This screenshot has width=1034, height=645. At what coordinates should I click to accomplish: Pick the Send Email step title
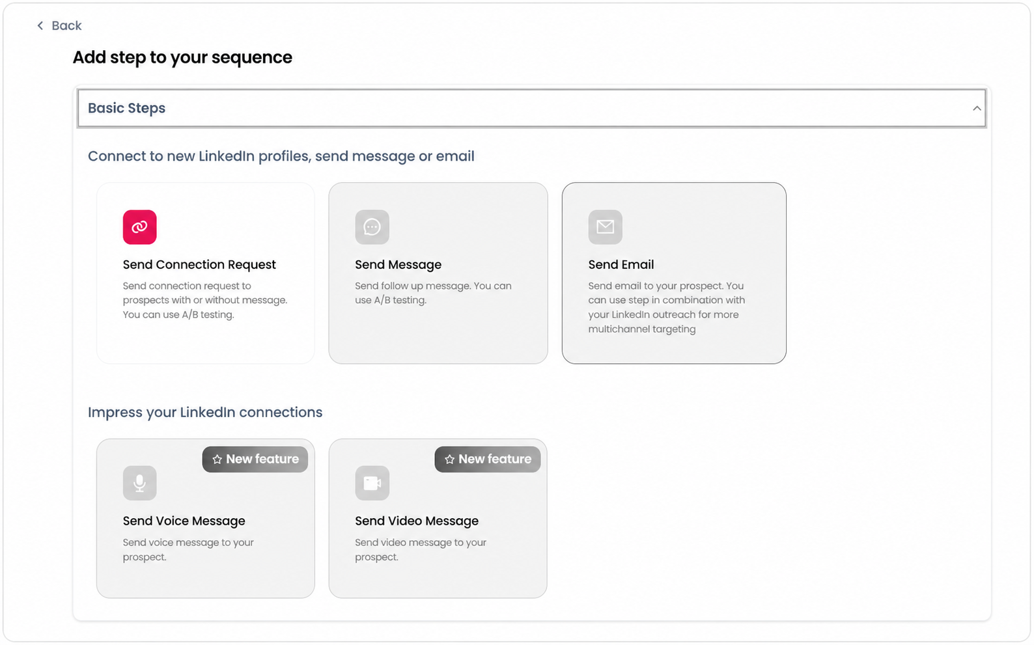click(621, 264)
